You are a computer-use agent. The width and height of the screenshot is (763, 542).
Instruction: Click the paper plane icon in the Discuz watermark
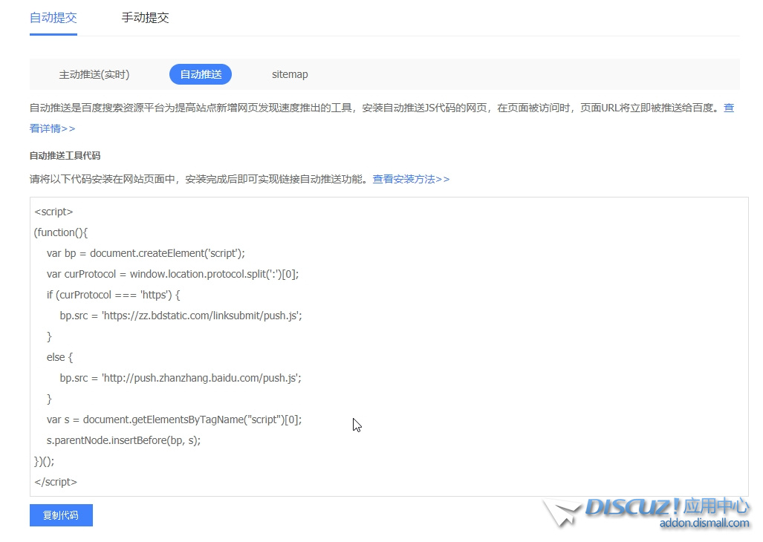point(561,513)
